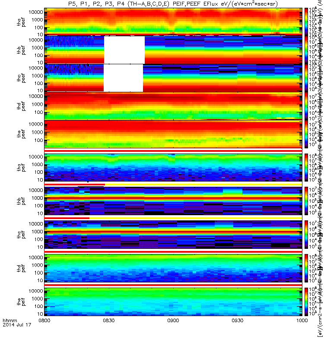Screen dimensions: 324x345
Task: Select the bottom the peif color scale bar
Action: (306, 302)
